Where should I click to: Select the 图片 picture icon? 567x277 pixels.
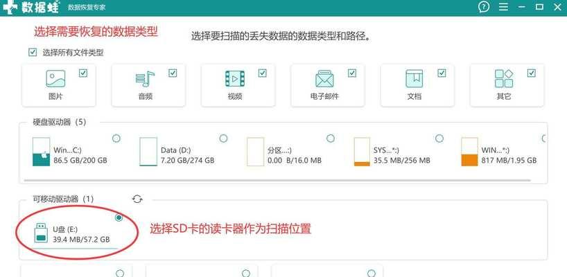click(x=55, y=79)
